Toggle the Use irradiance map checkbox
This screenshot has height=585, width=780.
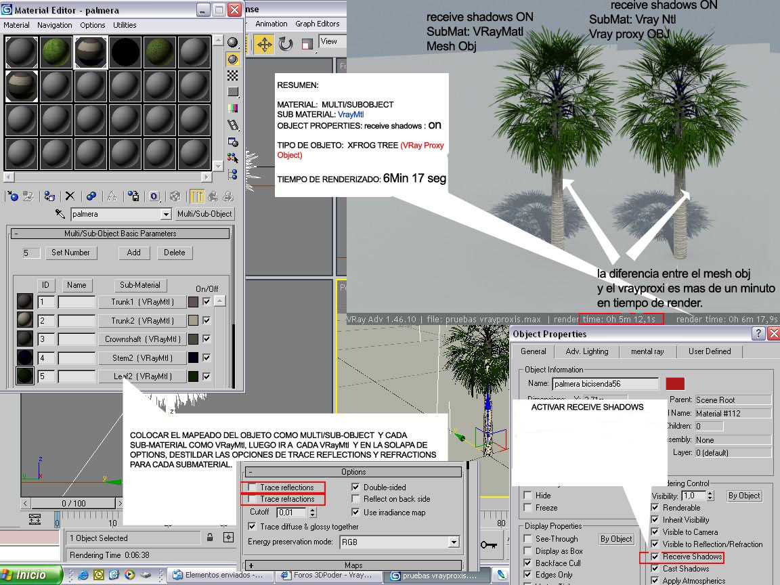pos(355,512)
